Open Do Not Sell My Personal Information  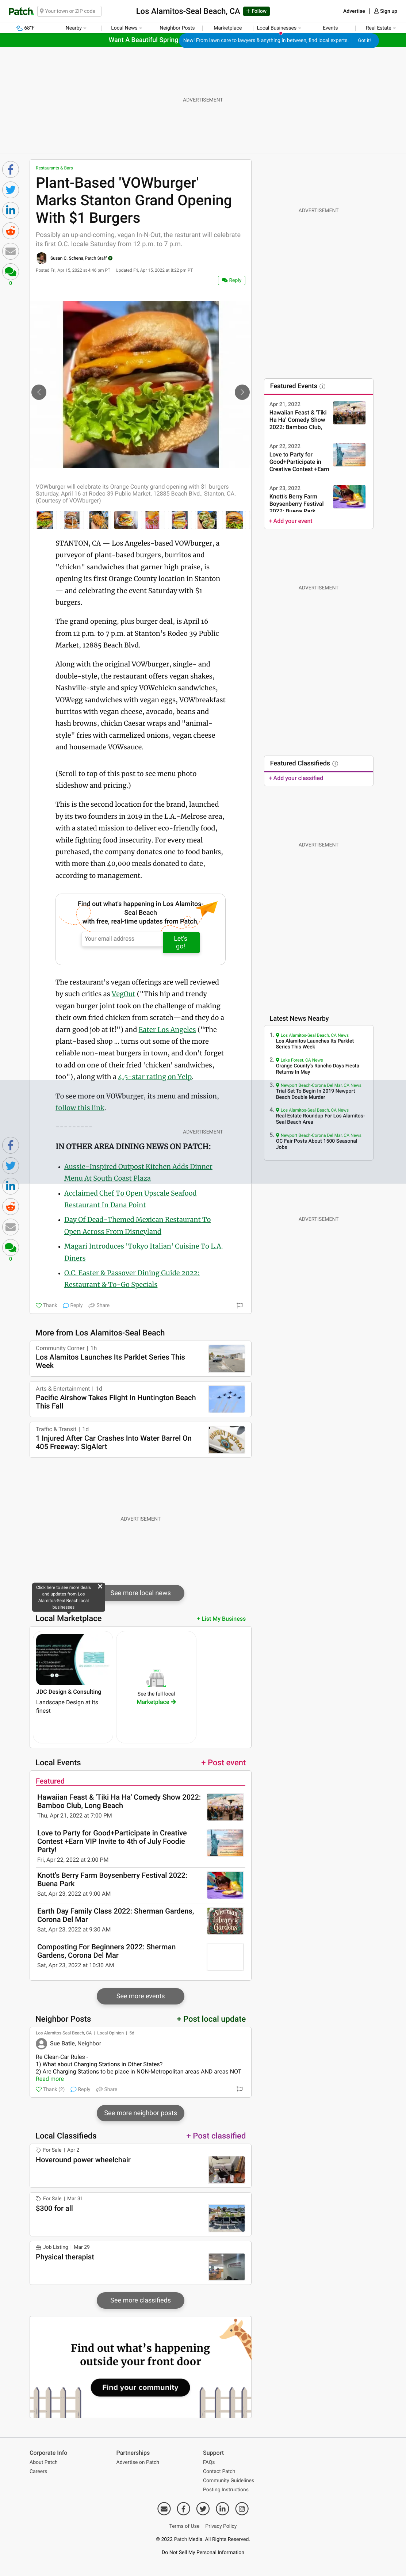tap(203, 2552)
